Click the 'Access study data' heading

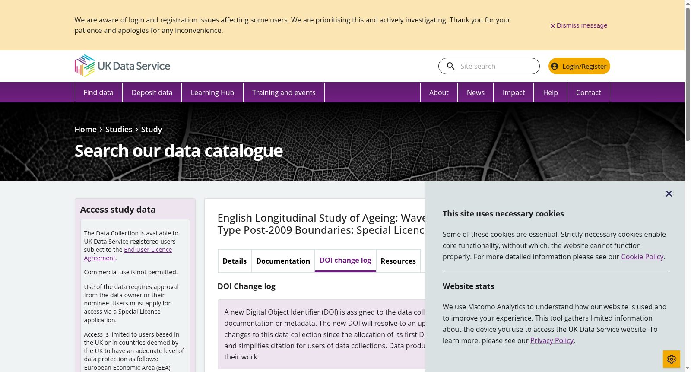pos(118,210)
